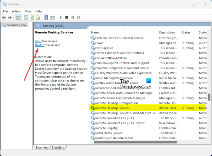Maximize the Services window
Viewport: 212px width, 156px height.
click(x=193, y=4)
